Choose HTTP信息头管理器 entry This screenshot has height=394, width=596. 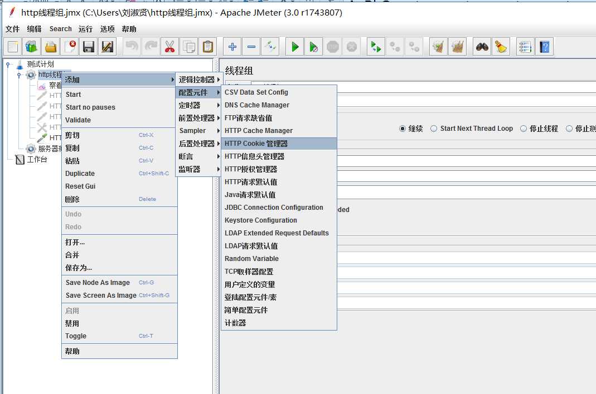point(279,156)
